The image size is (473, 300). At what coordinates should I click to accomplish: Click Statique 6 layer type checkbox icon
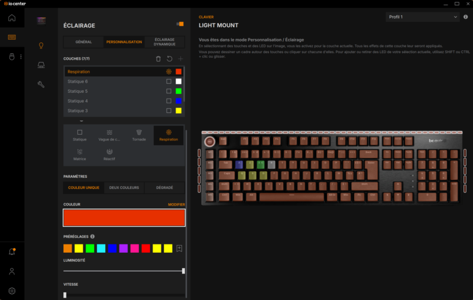click(169, 81)
